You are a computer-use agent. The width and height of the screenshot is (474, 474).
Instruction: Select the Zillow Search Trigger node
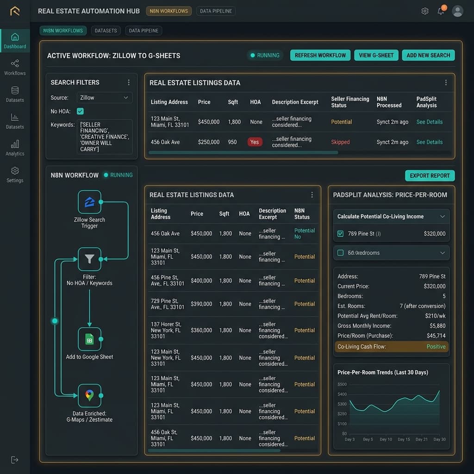89,202
